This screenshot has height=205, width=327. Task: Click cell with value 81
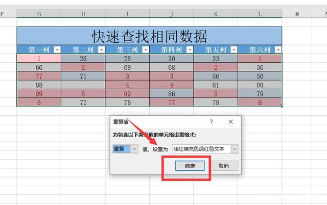pos(216,85)
